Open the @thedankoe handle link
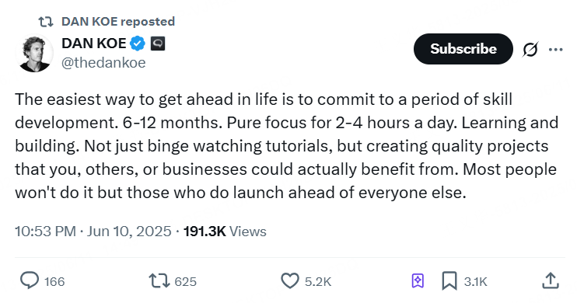The image size is (577, 303). [x=103, y=63]
